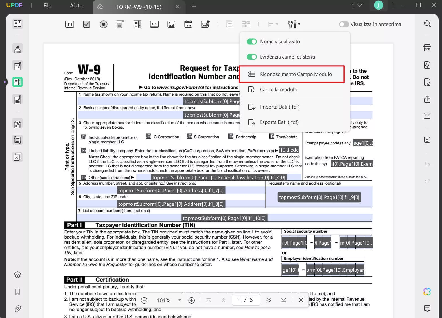This screenshot has height=318, width=442.
Task: Send file by email icon
Action: click(427, 116)
